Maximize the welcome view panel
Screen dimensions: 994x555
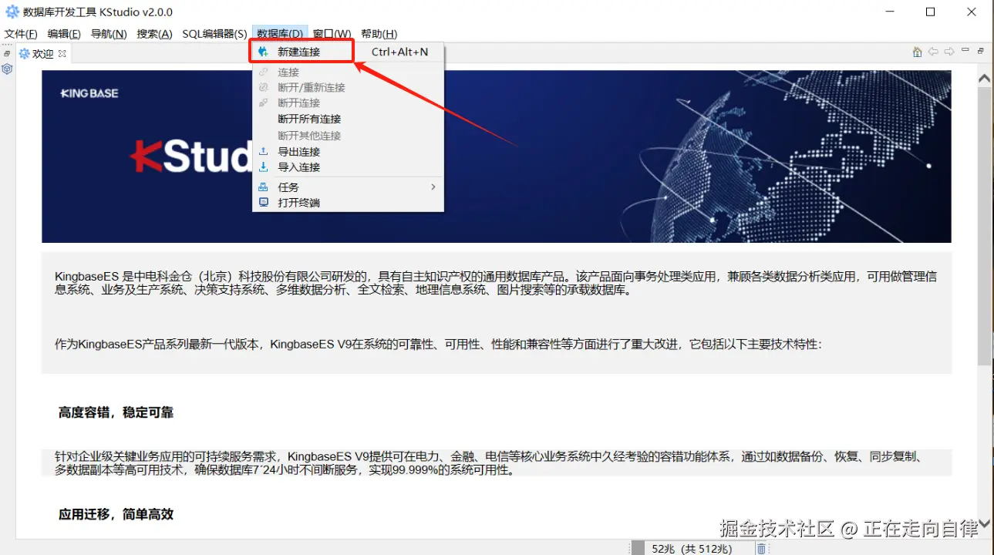(x=981, y=51)
